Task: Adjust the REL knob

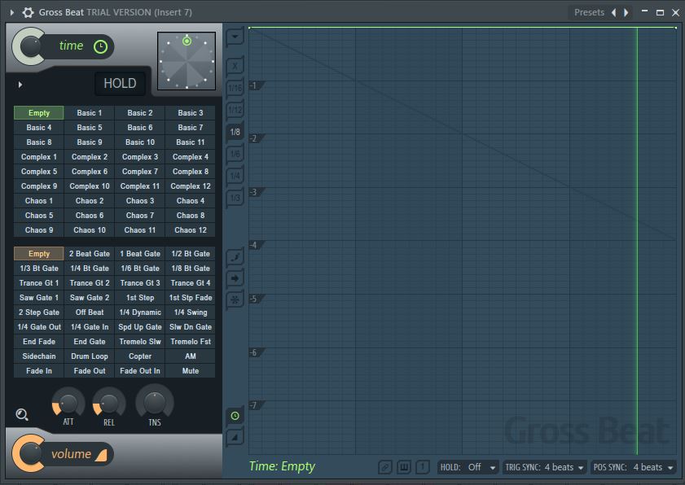Action: (x=109, y=404)
